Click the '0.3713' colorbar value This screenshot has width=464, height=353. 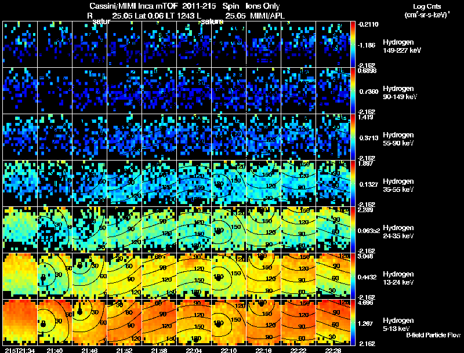[x=369, y=138]
